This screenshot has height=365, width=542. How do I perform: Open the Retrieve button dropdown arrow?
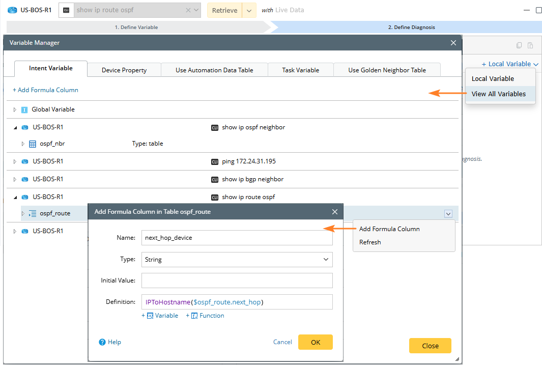(249, 10)
